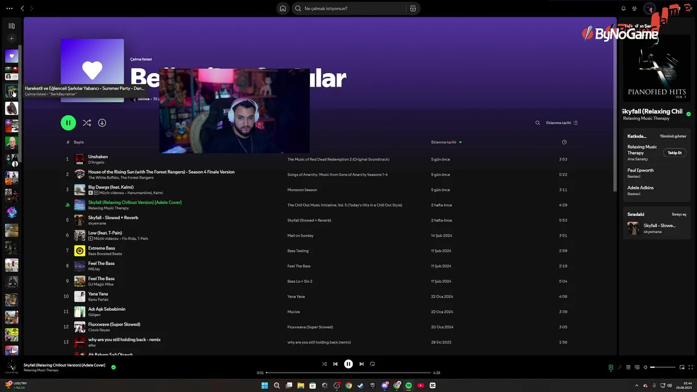Viewport: 697px width, 392px height.
Task: Click the Tümünü göster link
Action: [673, 136]
